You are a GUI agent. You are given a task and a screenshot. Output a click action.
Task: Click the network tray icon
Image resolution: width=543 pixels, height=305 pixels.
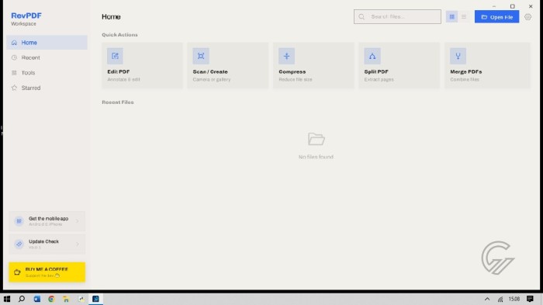[x=500, y=299]
